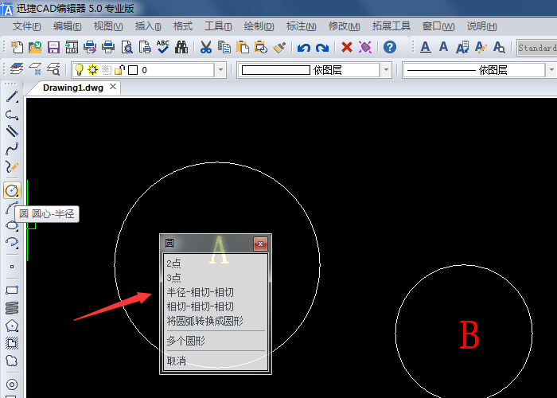The height and width of the screenshot is (398, 557).
Task: Click the layer color square swatch
Action: click(x=133, y=70)
